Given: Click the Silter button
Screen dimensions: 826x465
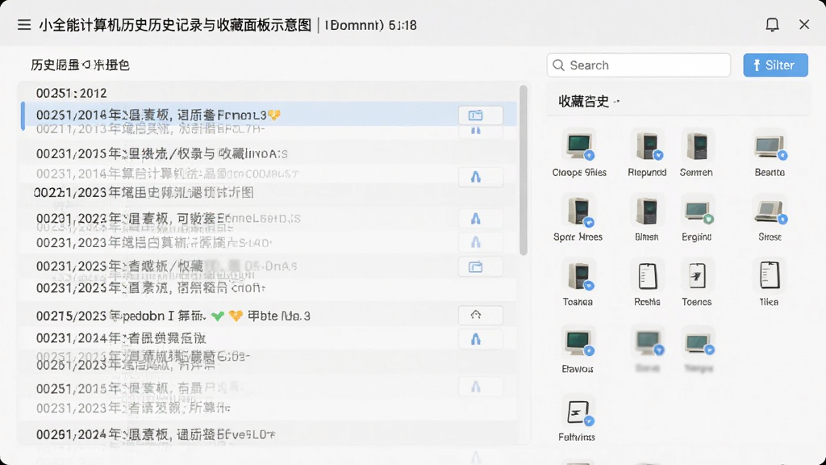Looking at the screenshot, I should pos(775,65).
